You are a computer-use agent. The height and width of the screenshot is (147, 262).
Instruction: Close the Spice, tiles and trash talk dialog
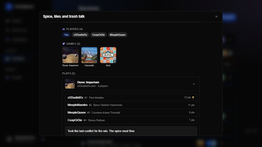coord(216,17)
